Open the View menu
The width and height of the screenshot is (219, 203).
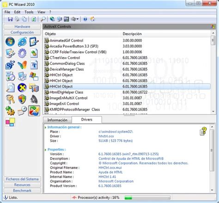pos(41,12)
